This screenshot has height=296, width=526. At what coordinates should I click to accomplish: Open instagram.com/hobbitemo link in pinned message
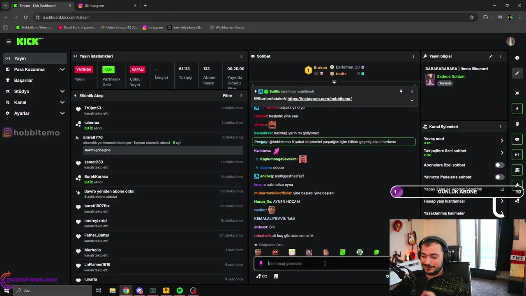coord(319,99)
